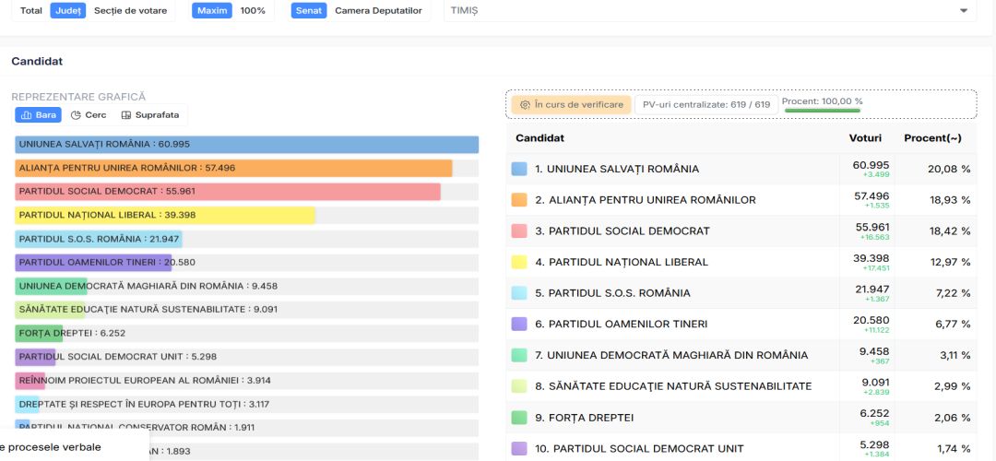
Task: Click table row 5. Partidul S.O.S. România
Action: pos(741,293)
